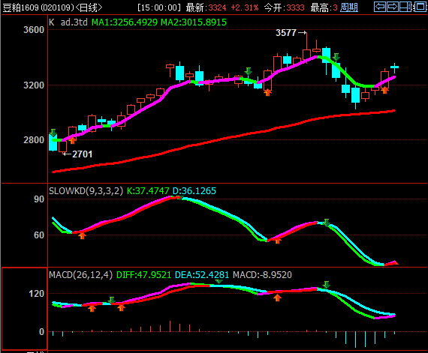Click the MA1:3256.4929 value
The height and width of the screenshot is (353, 428).
click(x=125, y=22)
